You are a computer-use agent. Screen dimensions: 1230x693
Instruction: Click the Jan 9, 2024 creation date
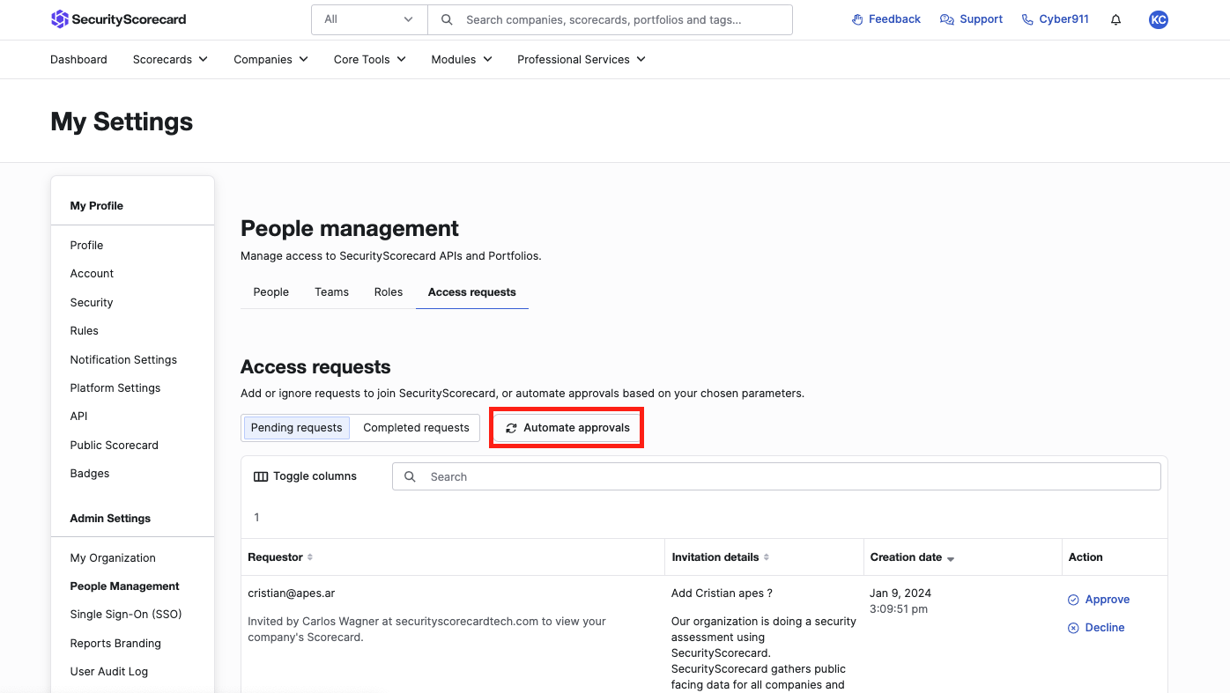click(x=900, y=593)
